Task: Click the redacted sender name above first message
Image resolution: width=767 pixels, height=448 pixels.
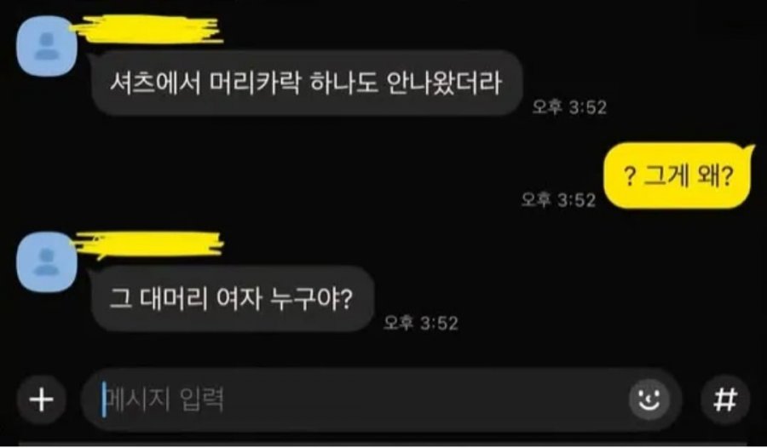Action: coord(147,29)
